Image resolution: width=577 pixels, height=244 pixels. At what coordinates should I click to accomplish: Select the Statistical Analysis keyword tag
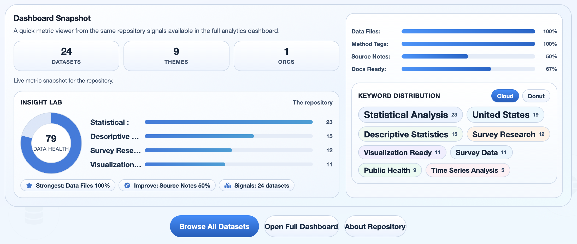tap(410, 115)
